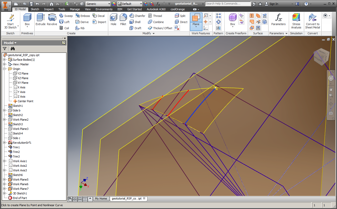The height and width of the screenshot is (209, 337).
Task: Select the Decal tool
Action: point(98,16)
